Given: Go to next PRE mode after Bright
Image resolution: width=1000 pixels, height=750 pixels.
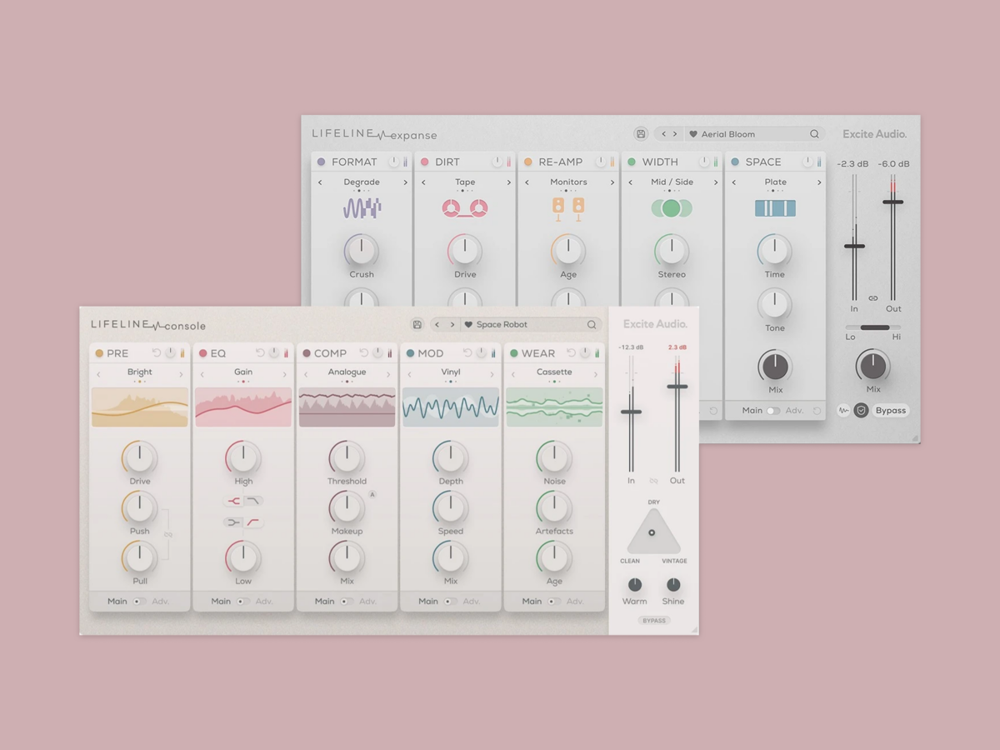Looking at the screenshot, I should point(181,375).
